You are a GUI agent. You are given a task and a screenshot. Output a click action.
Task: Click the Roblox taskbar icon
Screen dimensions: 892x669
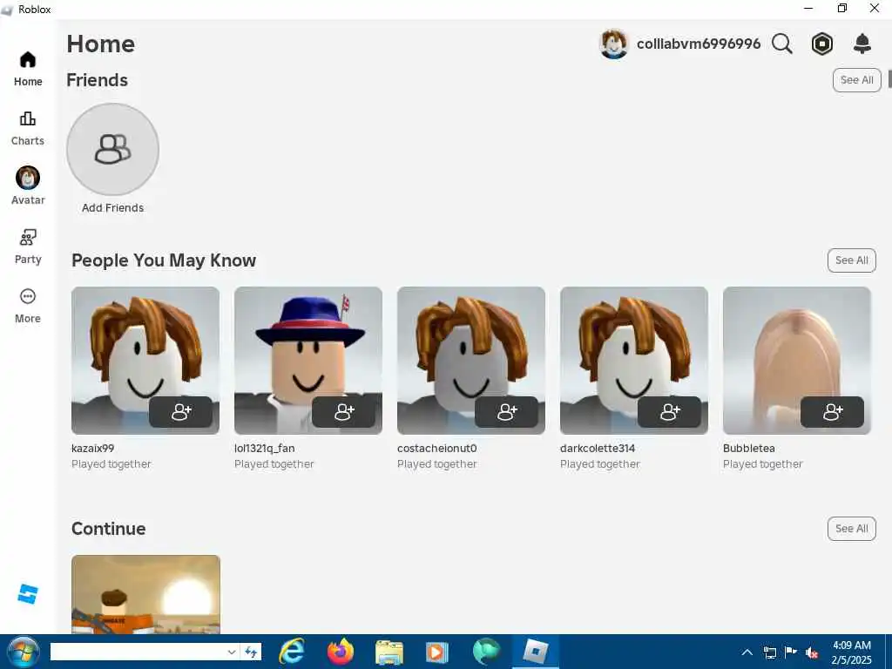535,652
